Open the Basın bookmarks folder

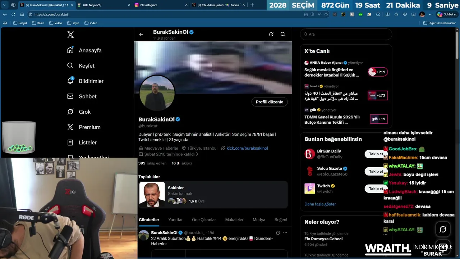tap(38, 23)
